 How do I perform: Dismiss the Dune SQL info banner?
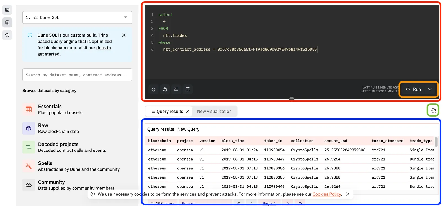point(124,35)
